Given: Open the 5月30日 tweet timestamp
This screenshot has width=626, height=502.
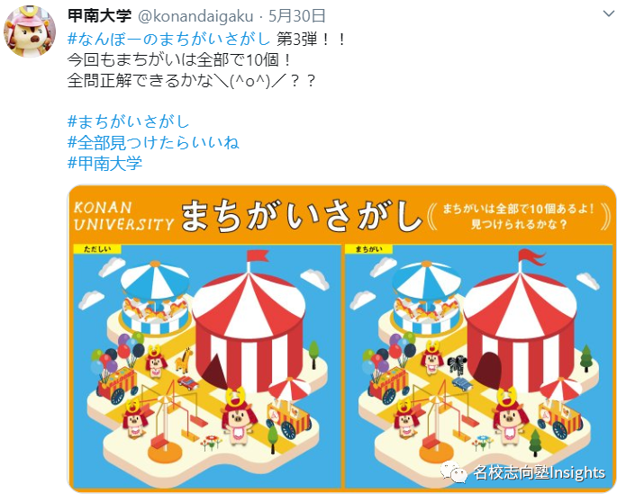Looking at the screenshot, I should pos(297,16).
